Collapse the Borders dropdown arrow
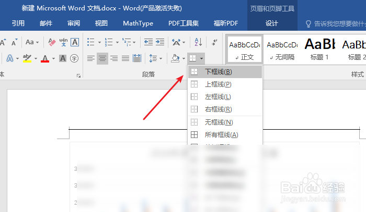 point(201,58)
